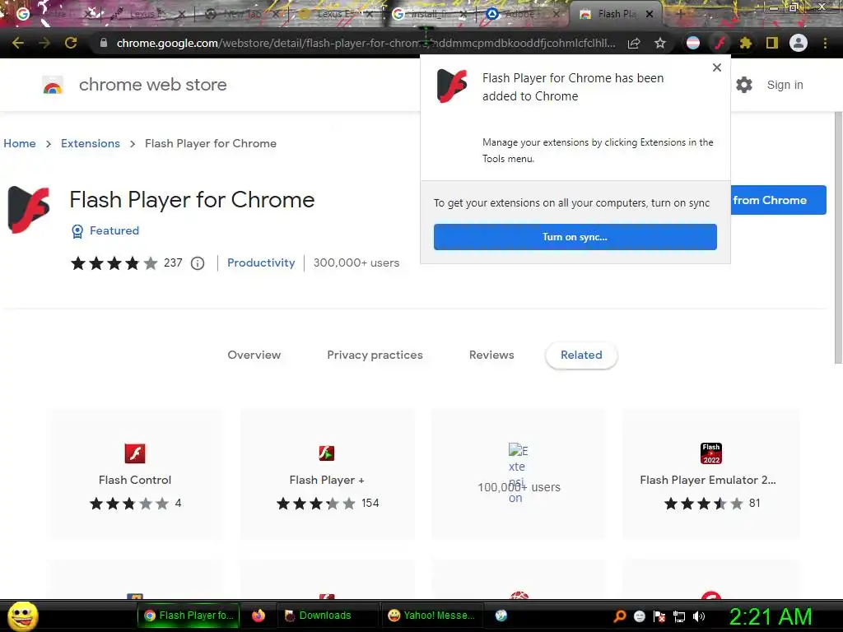Open Chrome's three-dot menu
Image resolution: width=843 pixels, height=632 pixels.
(x=825, y=43)
